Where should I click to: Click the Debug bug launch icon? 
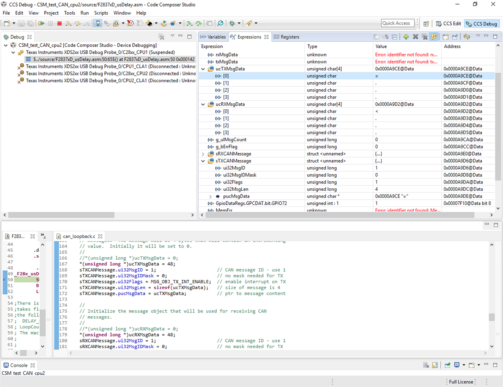click(x=231, y=23)
